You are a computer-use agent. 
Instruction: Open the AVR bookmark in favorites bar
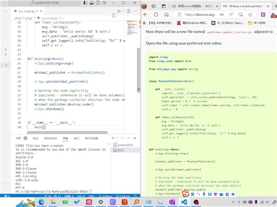click(x=158, y=23)
